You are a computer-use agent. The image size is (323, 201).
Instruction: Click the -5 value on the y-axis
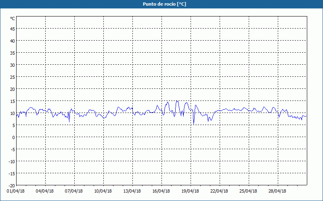coord(13,150)
